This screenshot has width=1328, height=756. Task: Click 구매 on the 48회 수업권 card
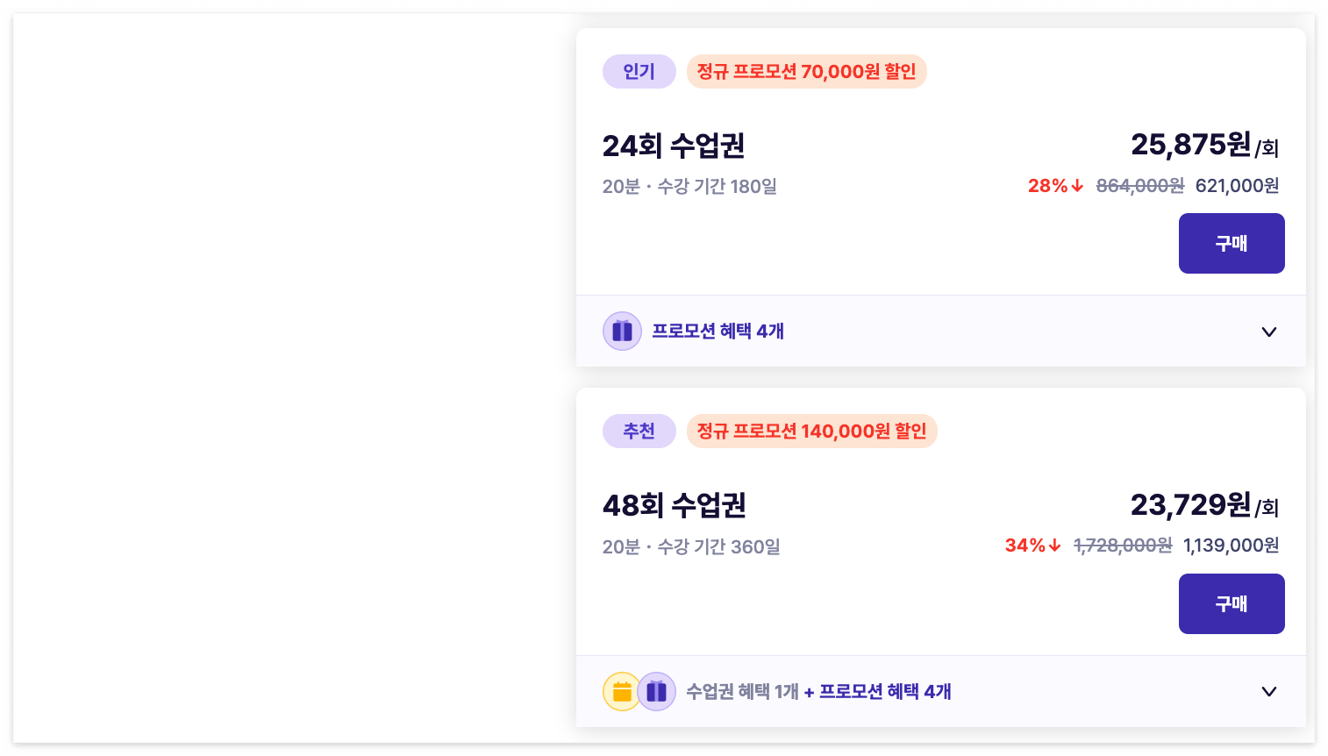coord(1232,603)
